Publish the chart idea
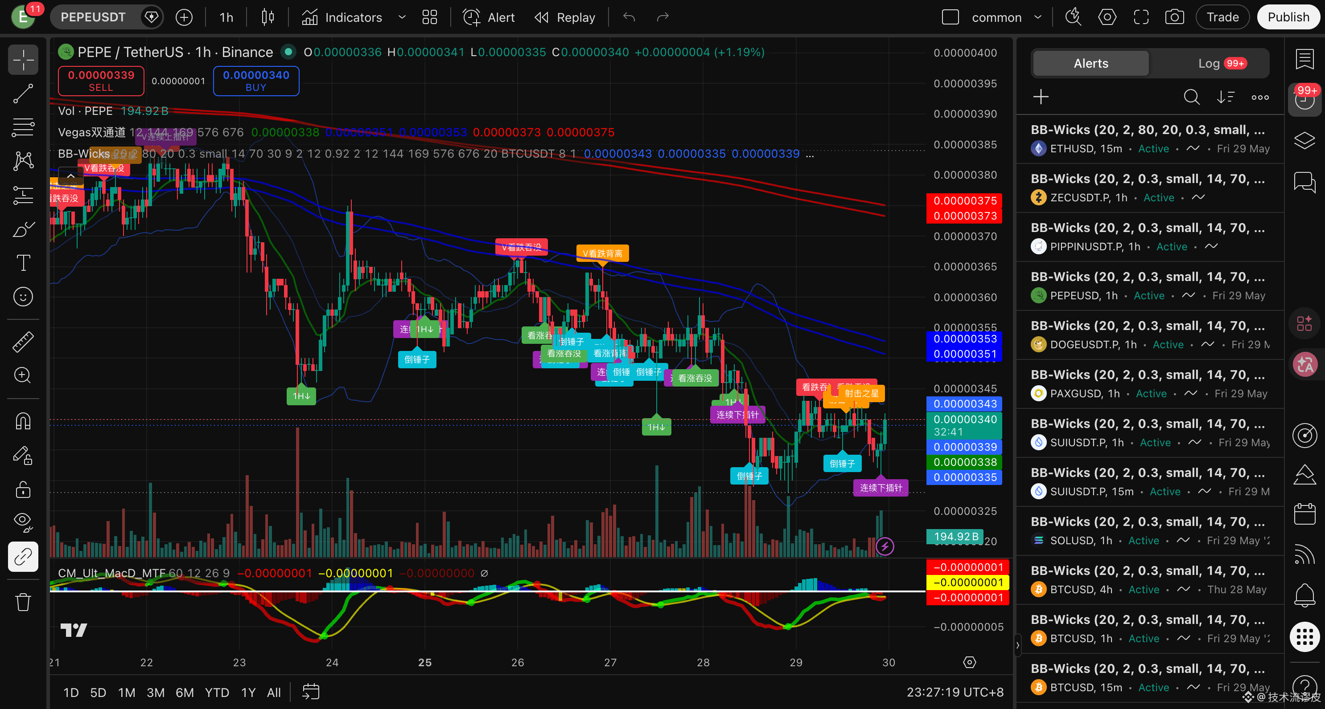1325x709 pixels. coord(1288,17)
